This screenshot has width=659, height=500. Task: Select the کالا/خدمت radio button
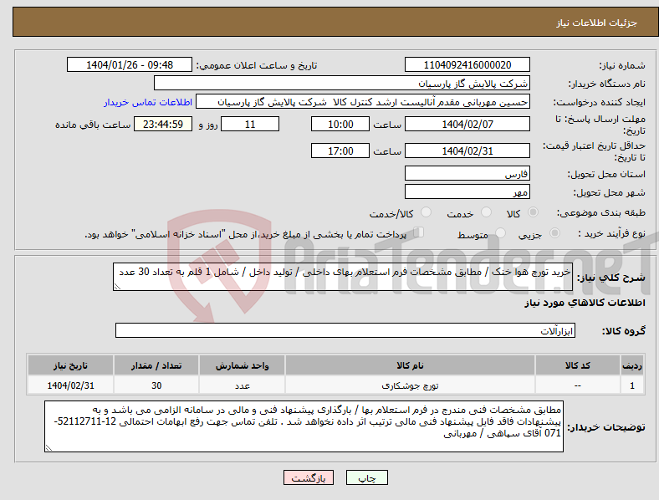(x=426, y=212)
